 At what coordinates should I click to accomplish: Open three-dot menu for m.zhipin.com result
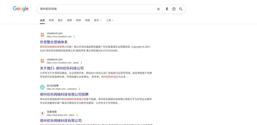[79, 89]
